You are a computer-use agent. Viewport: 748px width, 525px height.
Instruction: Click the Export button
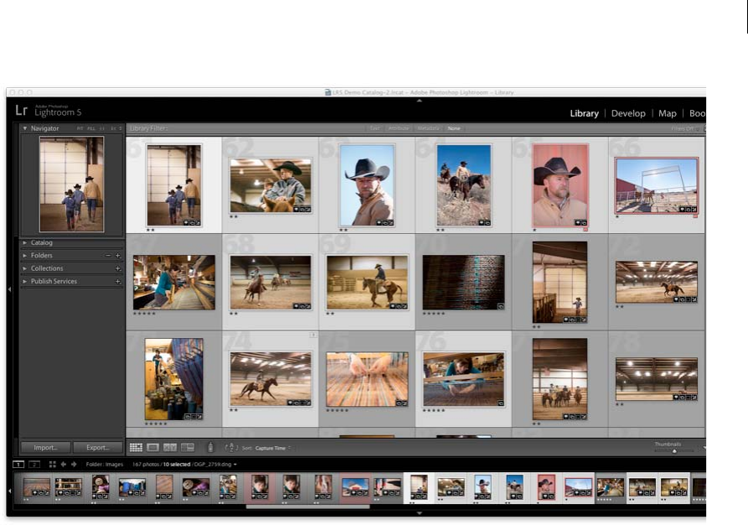coord(98,448)
